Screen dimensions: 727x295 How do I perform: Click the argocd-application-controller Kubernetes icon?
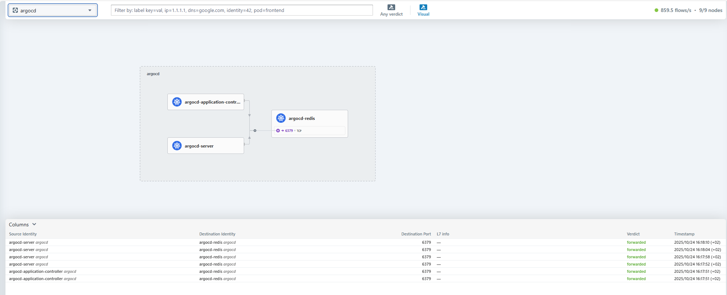click(x=177, y=102)
